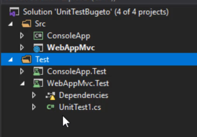The image size is (197, 137).
Task: Expand the WebAppMvc project node
Action: [x=22, y=48]
